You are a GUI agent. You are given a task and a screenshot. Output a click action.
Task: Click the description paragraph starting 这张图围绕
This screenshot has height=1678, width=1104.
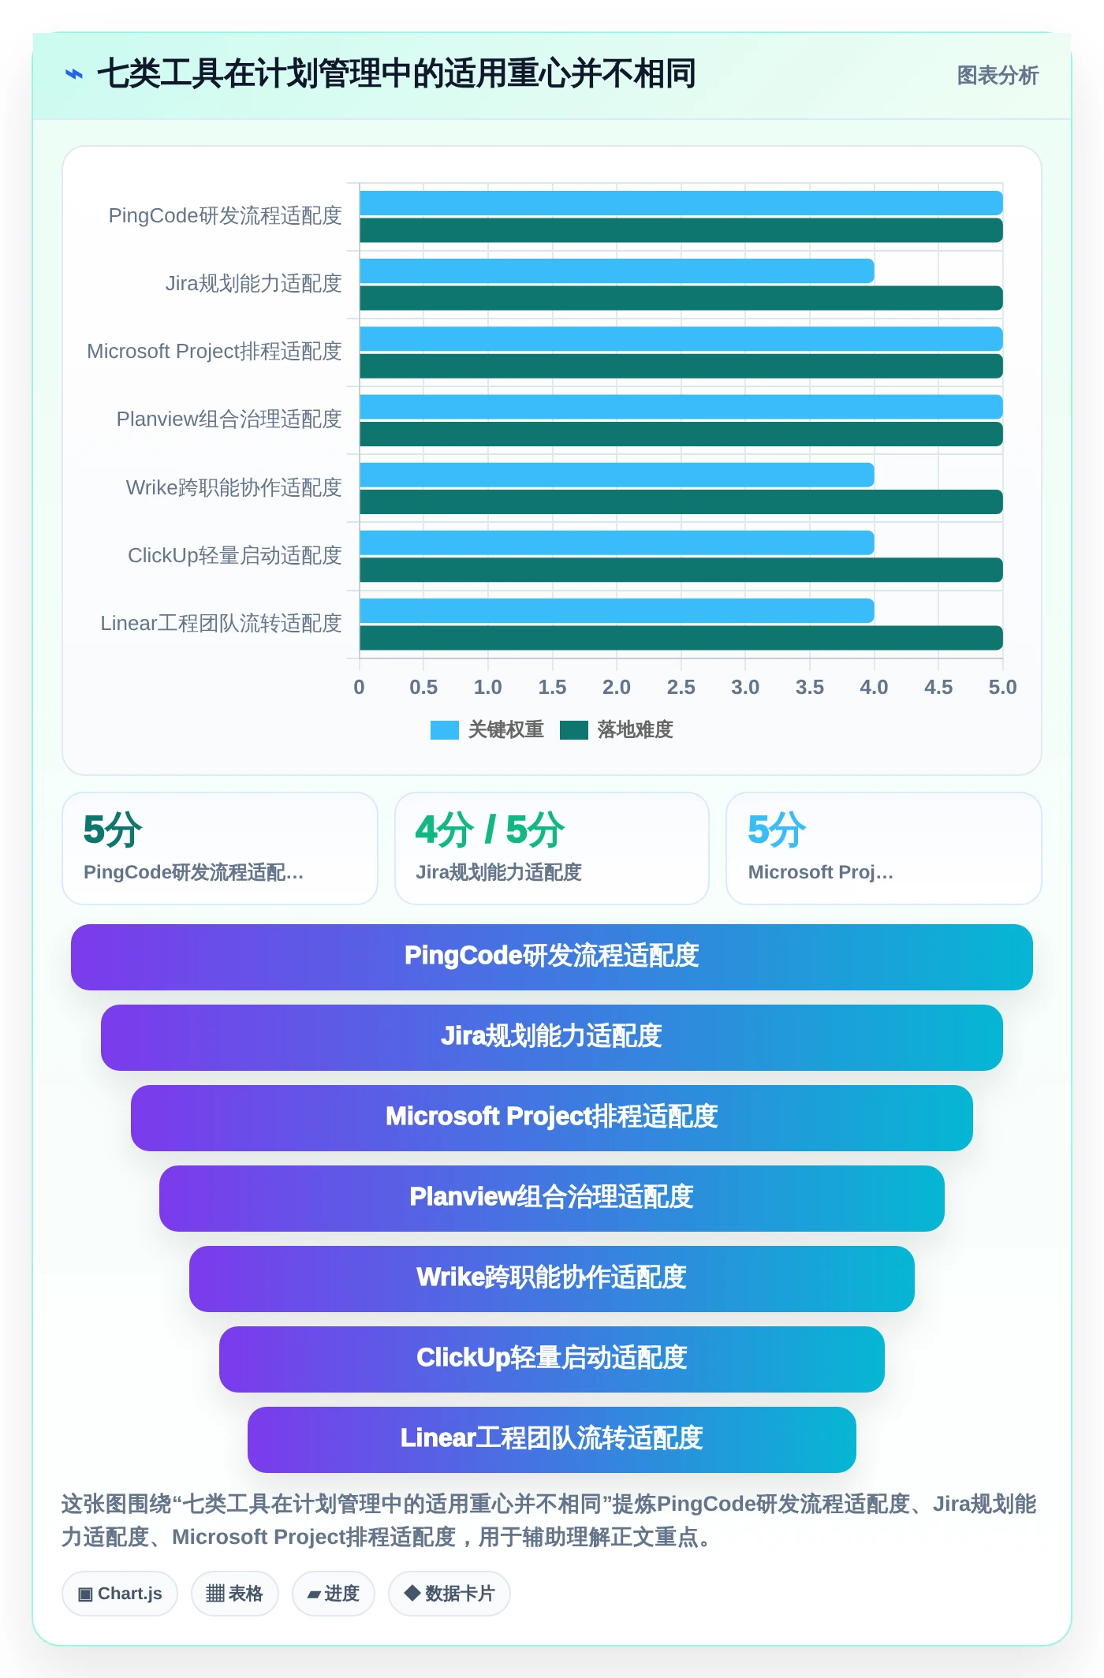pos(550,1520)
